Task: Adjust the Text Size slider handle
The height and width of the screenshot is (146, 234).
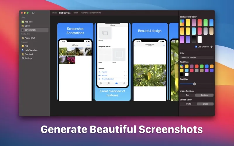Action: pyautogui.click(x=195, y=84)
